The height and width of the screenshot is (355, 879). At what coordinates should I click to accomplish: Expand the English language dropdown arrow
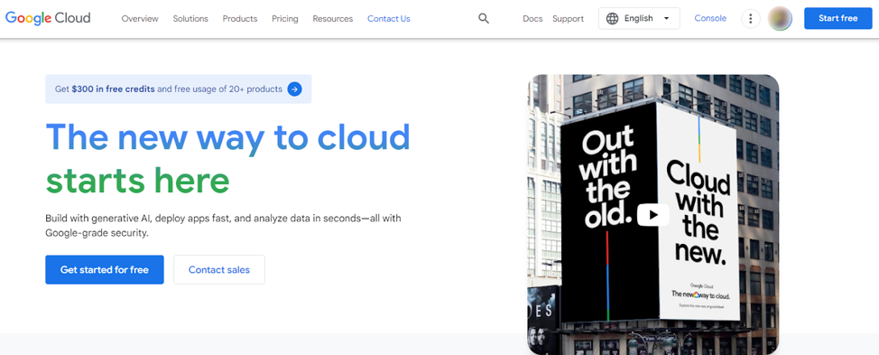click(667, 18)
